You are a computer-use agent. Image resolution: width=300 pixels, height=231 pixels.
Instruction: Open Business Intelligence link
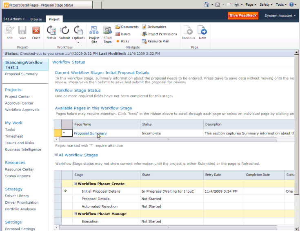pyautogui.click(x=23, y=149)
